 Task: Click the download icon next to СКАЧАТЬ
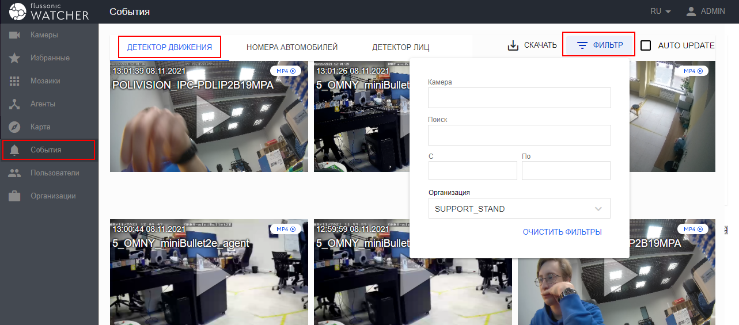pos(513,45)
